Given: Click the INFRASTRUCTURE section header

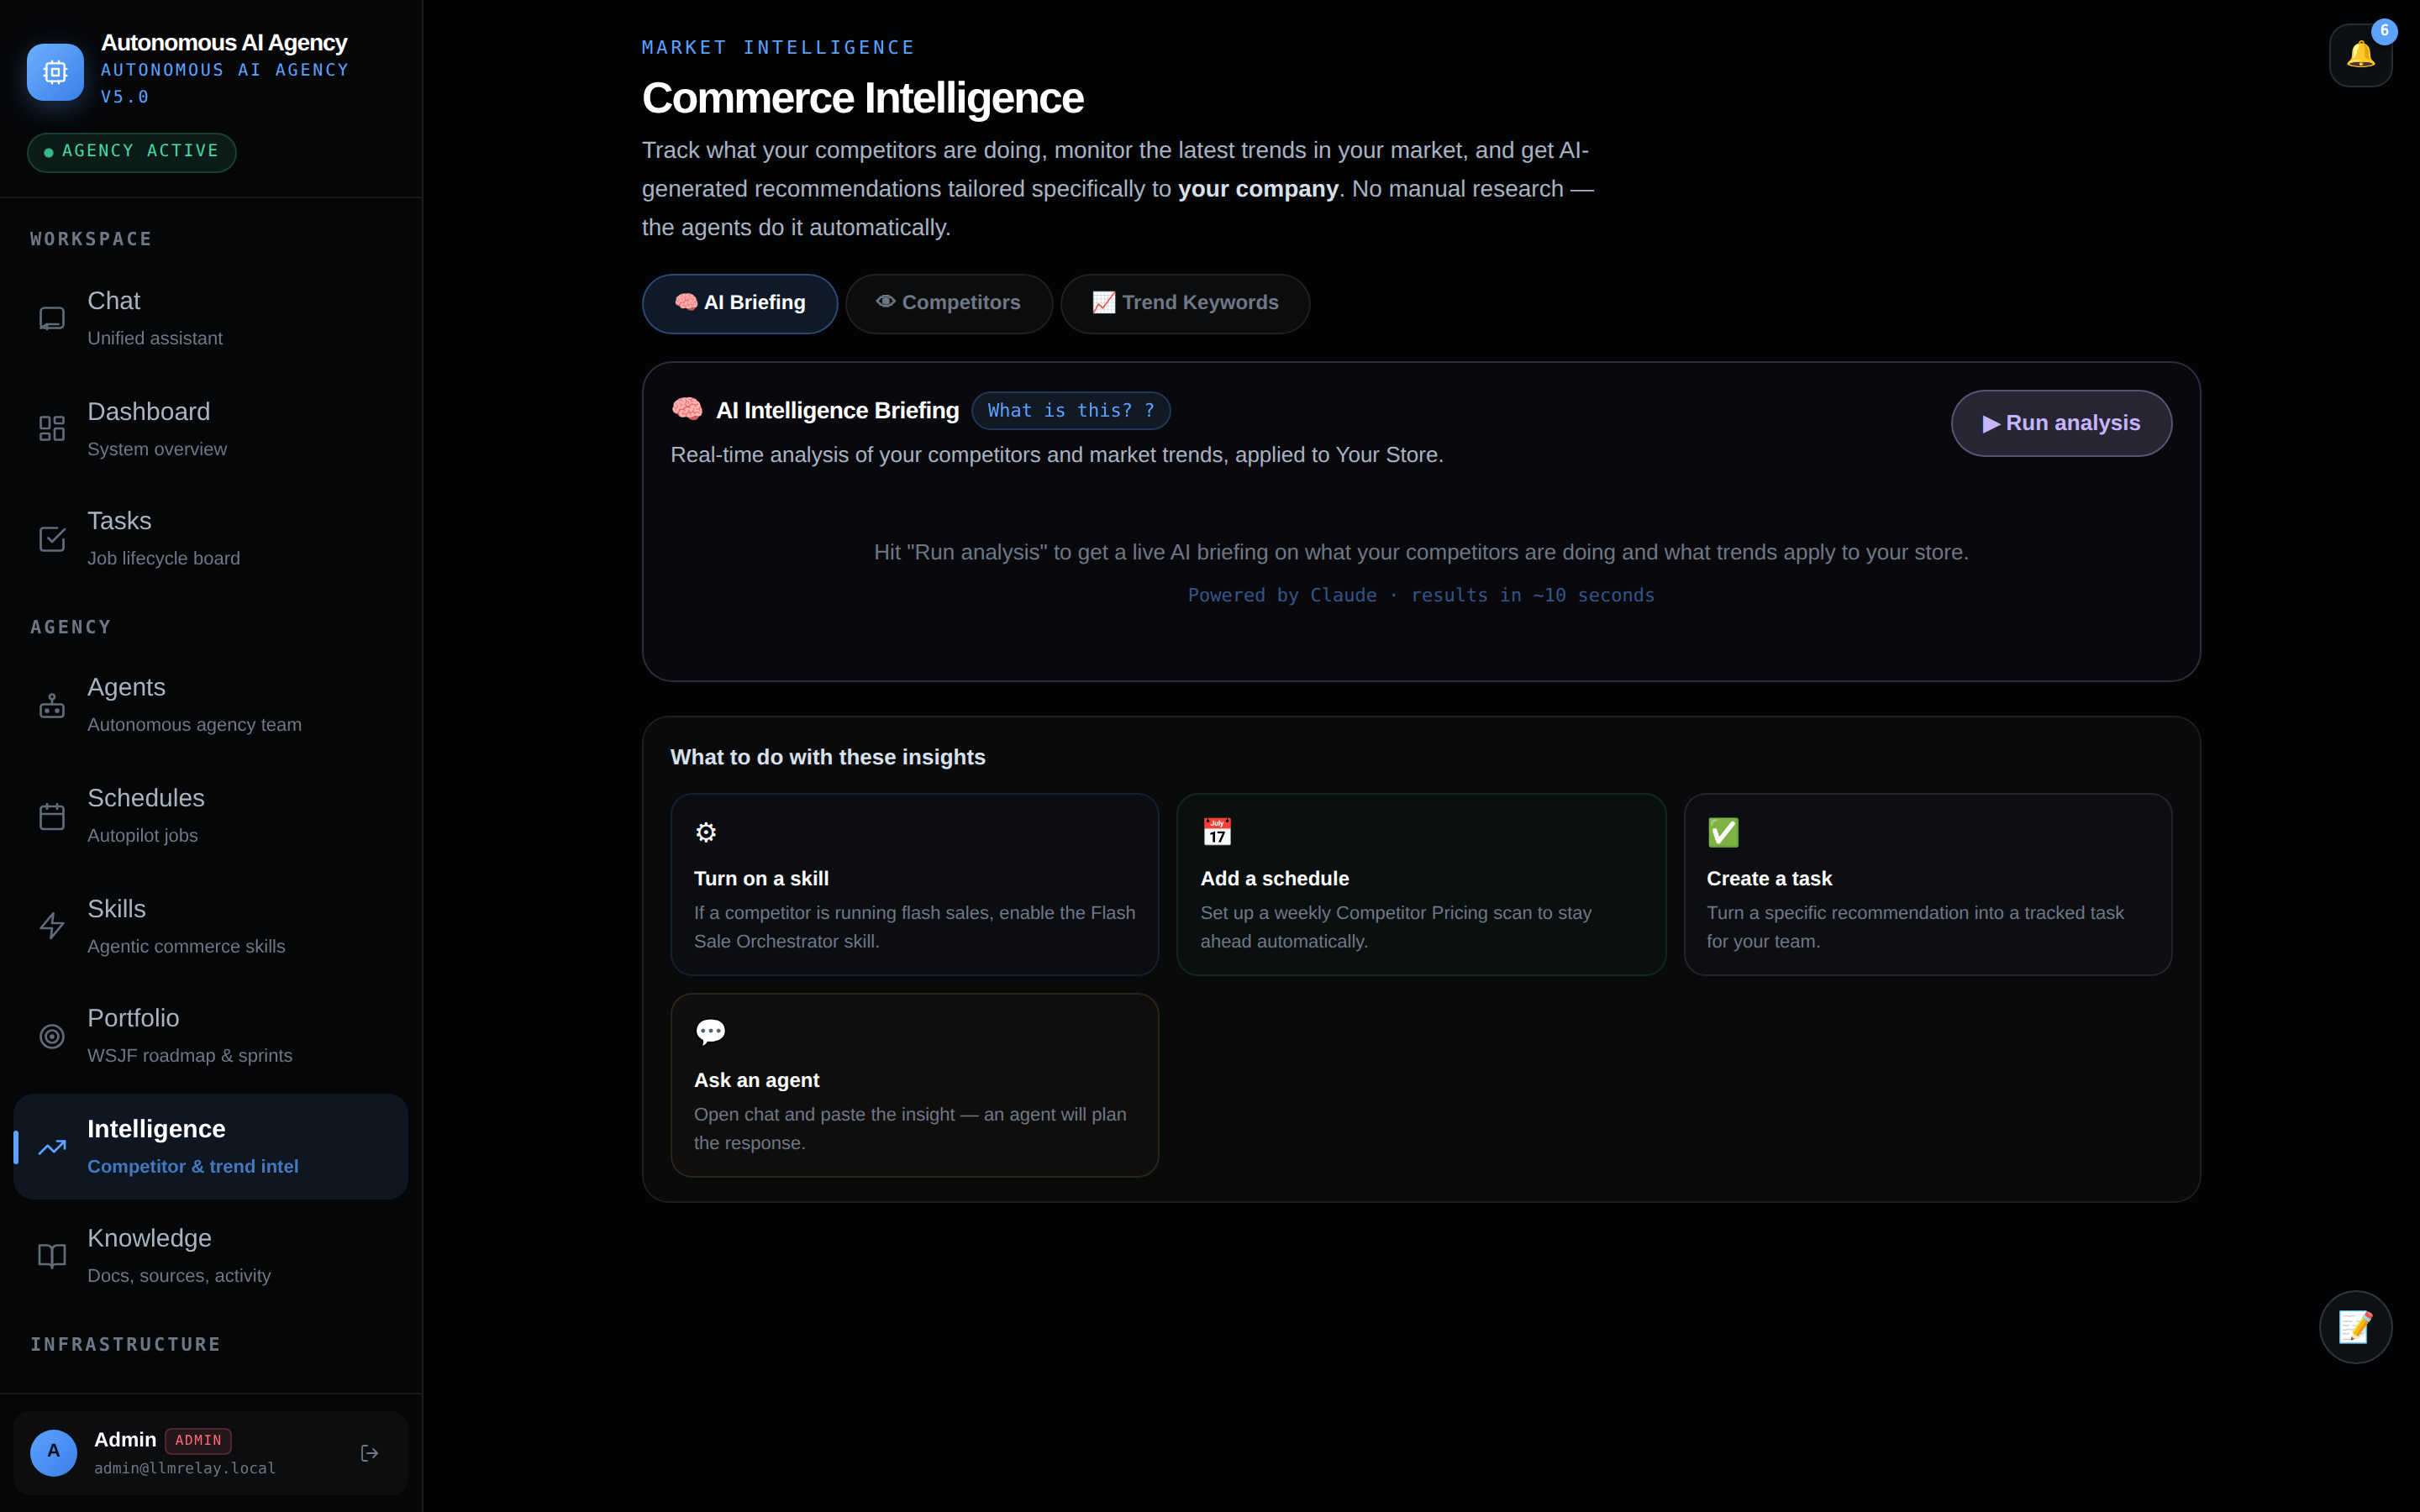Looking at the screenshot, I should tap(125, 1344).
